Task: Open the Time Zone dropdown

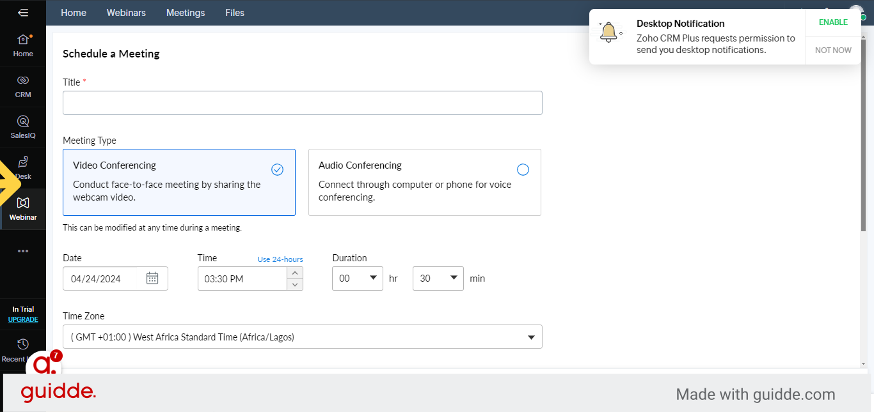Action: point(303,337)
